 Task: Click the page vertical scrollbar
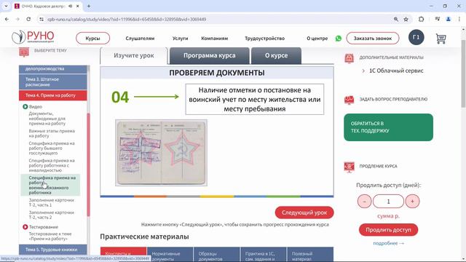pos(463,74)
